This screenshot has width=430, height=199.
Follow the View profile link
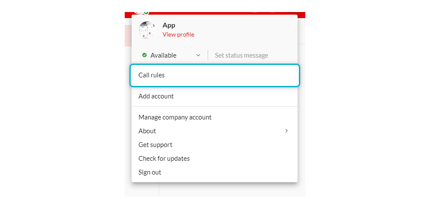point(178,34)
